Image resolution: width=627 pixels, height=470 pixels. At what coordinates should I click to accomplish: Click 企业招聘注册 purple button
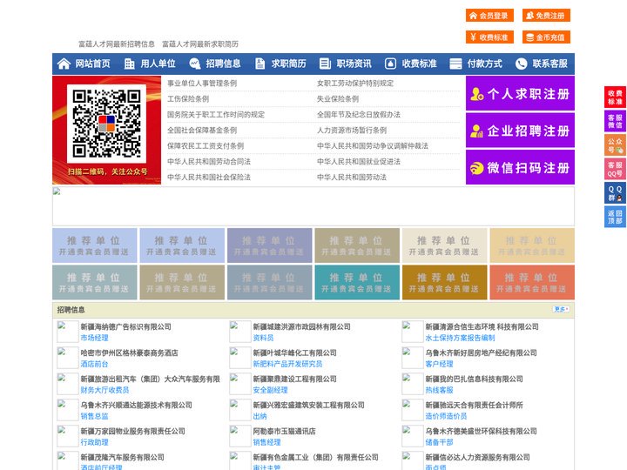520,131
